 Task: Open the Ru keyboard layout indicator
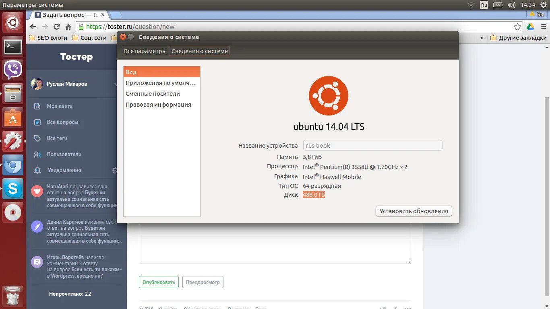[484, 5]
